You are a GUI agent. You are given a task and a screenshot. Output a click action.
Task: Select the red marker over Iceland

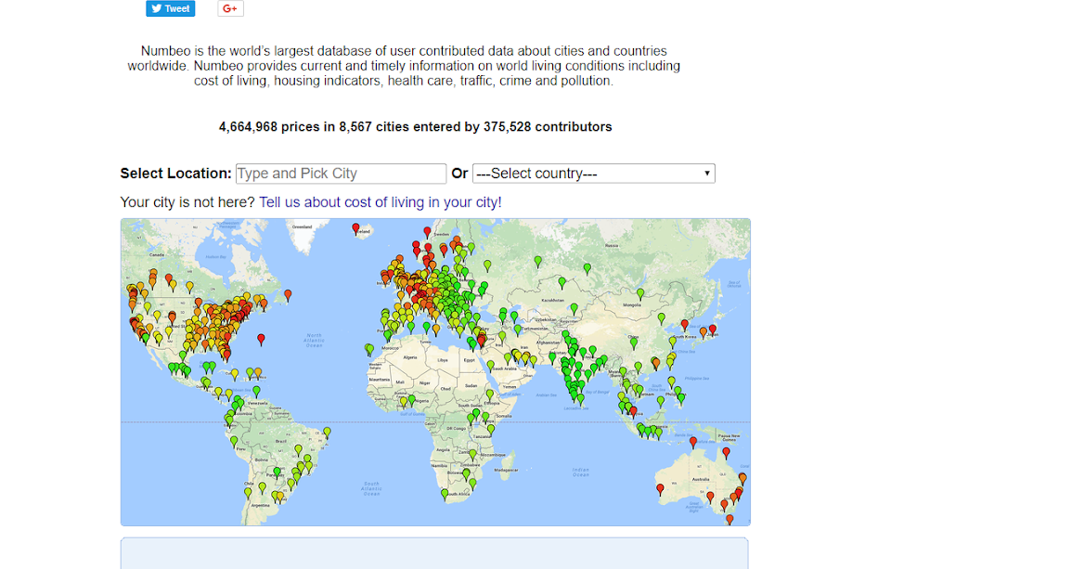pos(356,228)
